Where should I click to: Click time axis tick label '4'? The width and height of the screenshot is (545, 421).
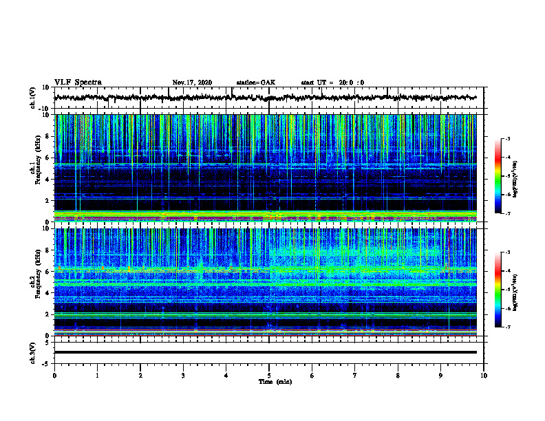pos(226,376)
